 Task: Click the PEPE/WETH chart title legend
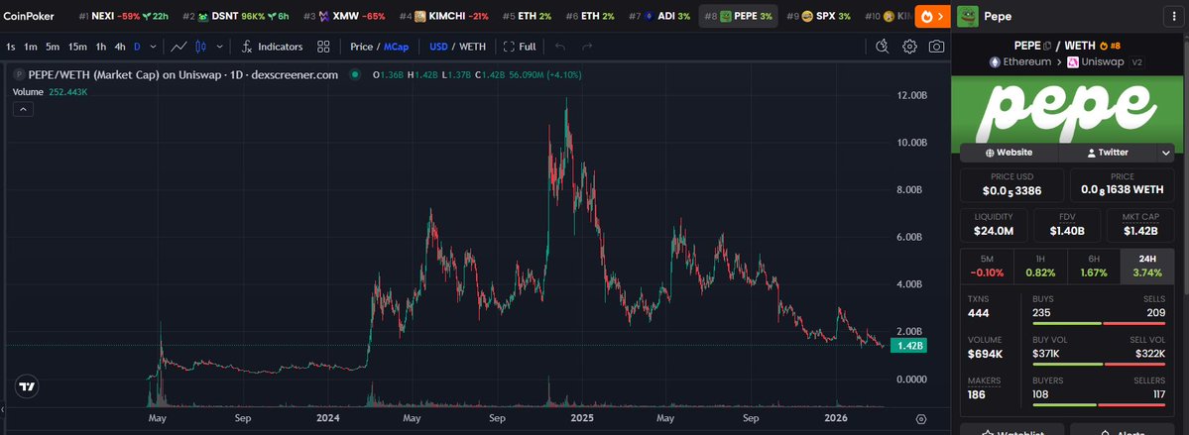tap(182, 75)
